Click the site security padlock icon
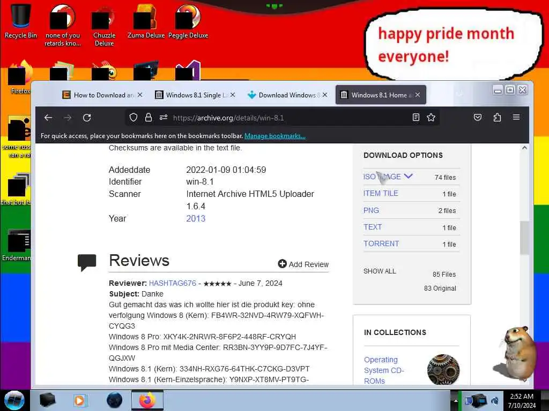The height and width of the screenshot is (411, 549). [x=149, y=117]
